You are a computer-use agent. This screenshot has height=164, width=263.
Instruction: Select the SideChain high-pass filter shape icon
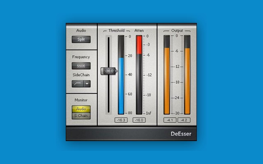78,84
